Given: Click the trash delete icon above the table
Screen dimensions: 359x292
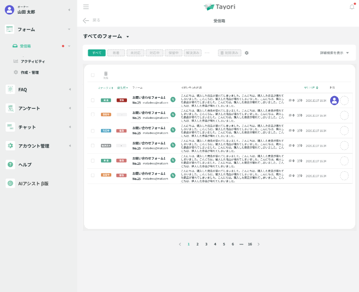Looking at the screenshot, I should (x=106, y=73).
